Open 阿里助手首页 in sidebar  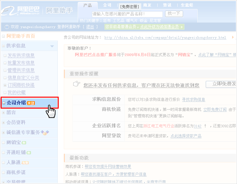coord(21,36)
